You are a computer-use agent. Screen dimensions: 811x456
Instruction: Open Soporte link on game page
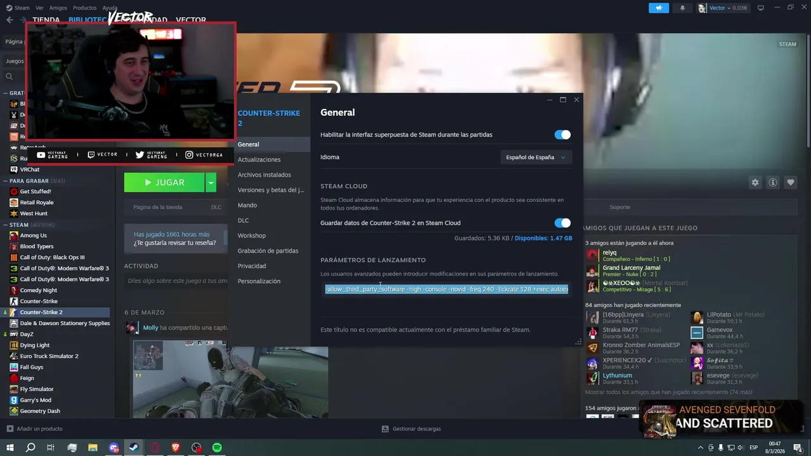[x=620, y=207]
